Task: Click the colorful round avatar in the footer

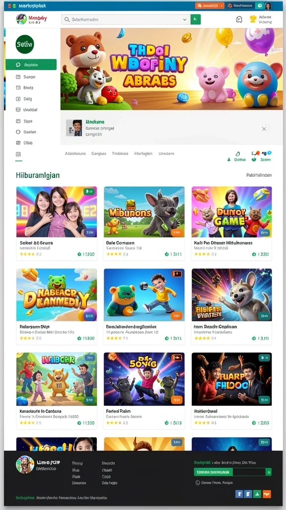Action: 25,465
